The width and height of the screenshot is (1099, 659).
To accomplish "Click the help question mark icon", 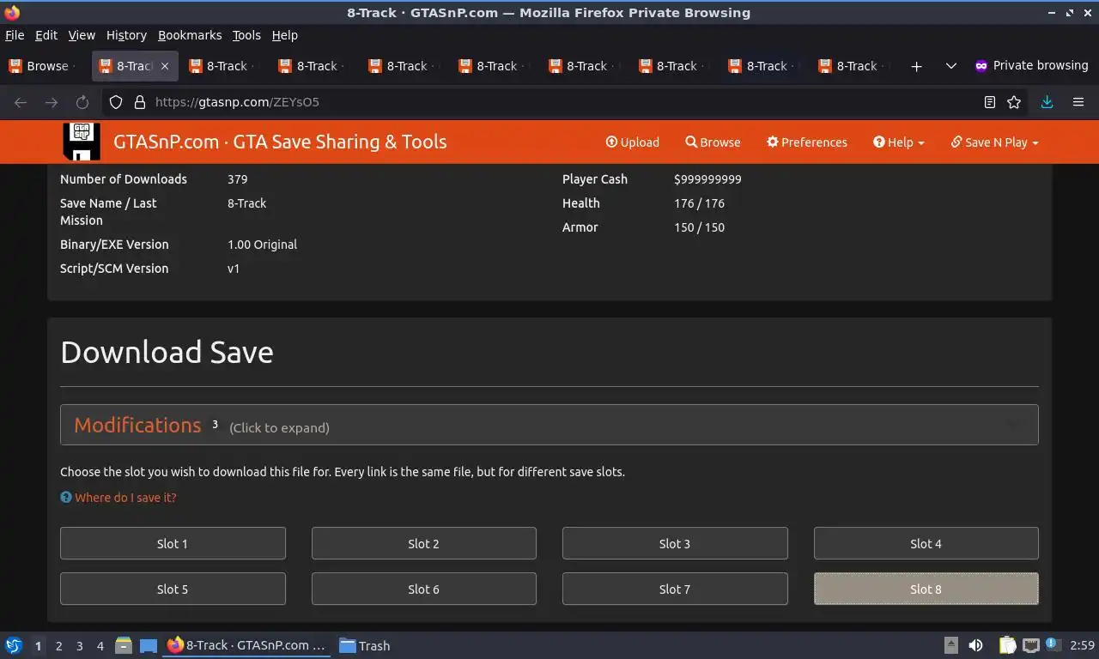I will 65,497.
